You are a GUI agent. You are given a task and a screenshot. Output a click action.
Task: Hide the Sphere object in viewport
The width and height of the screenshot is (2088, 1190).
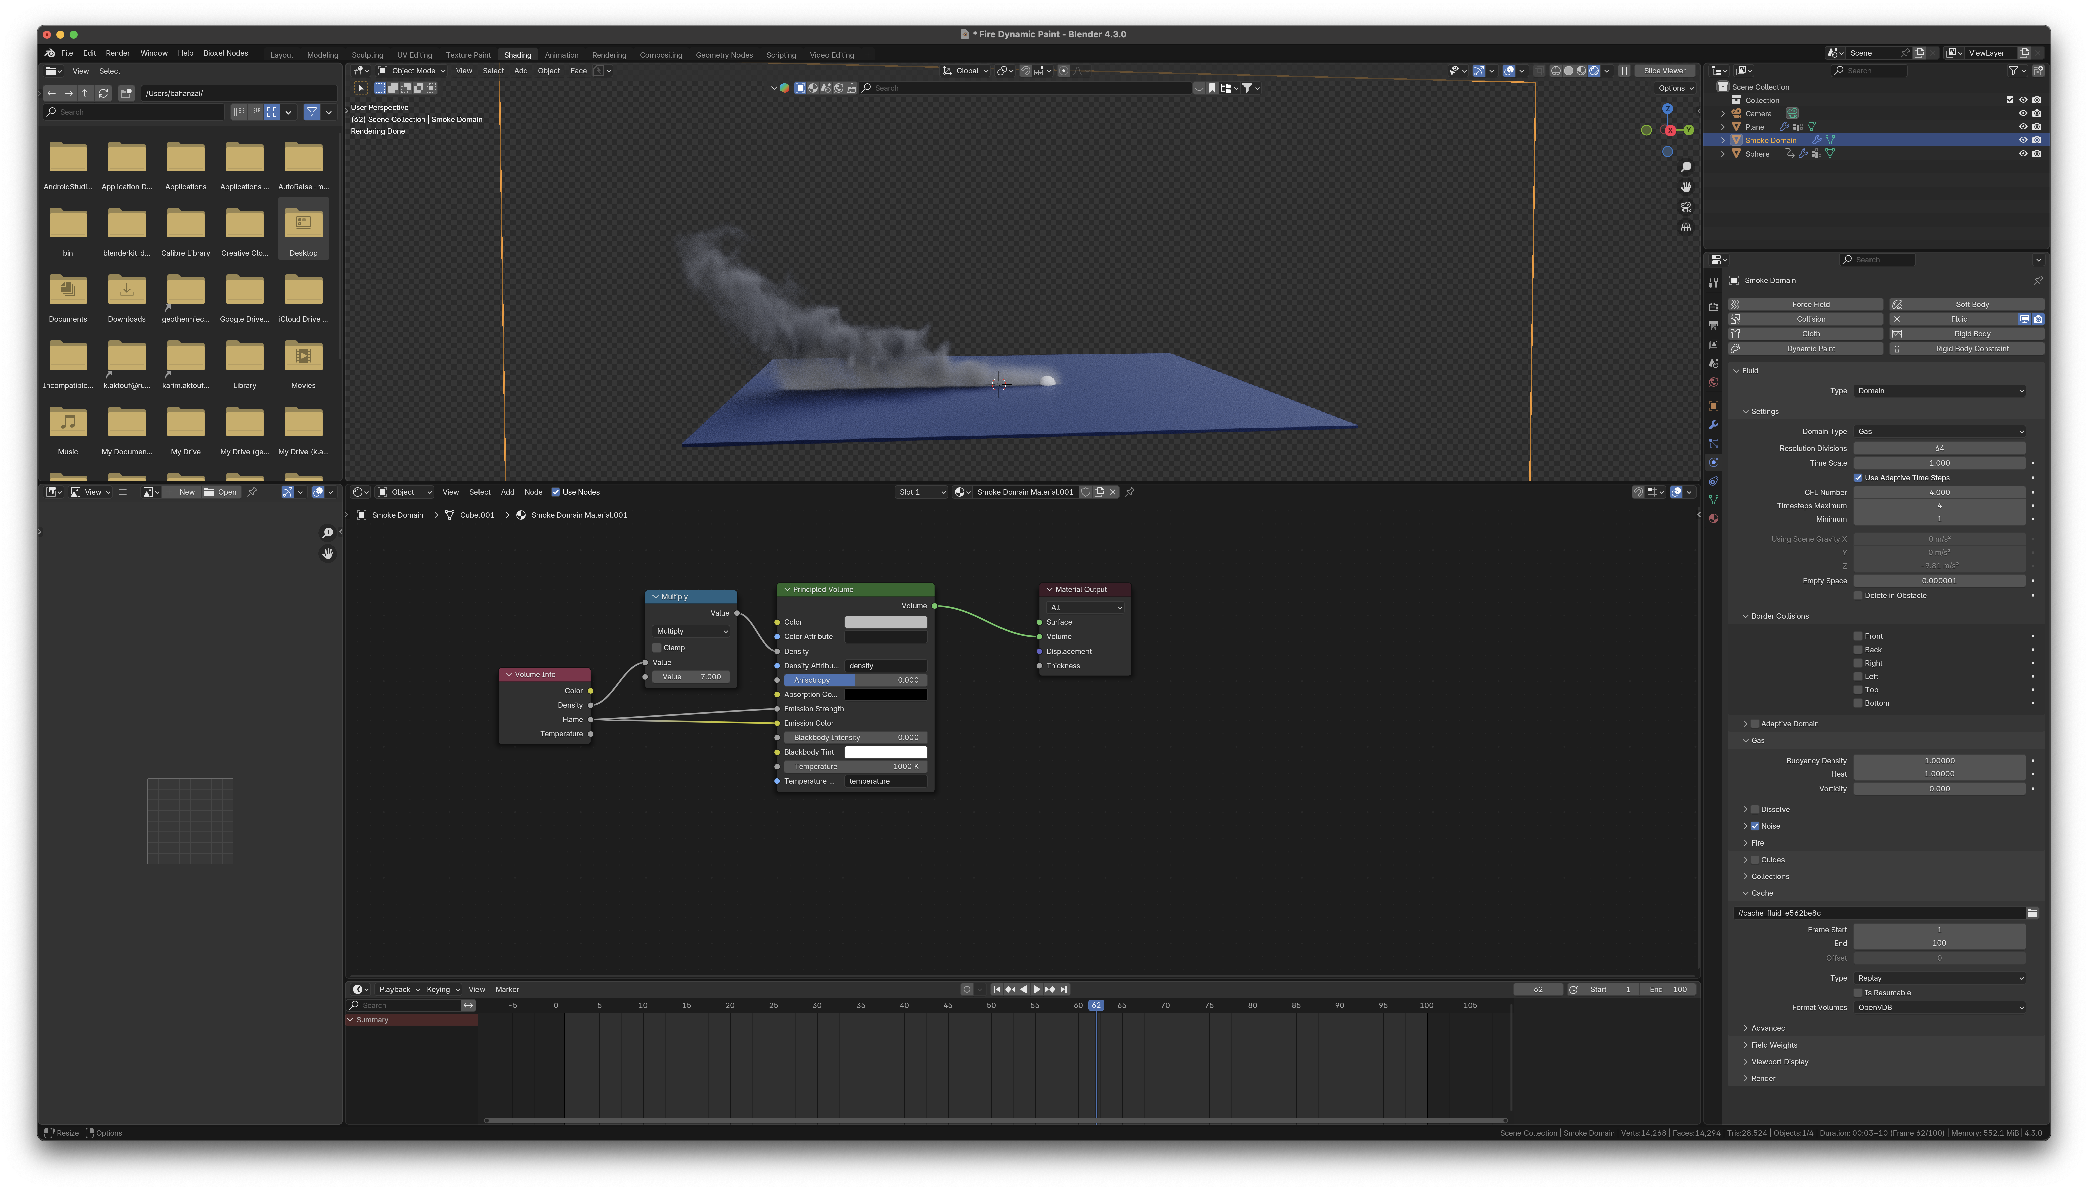[2023, 154]
